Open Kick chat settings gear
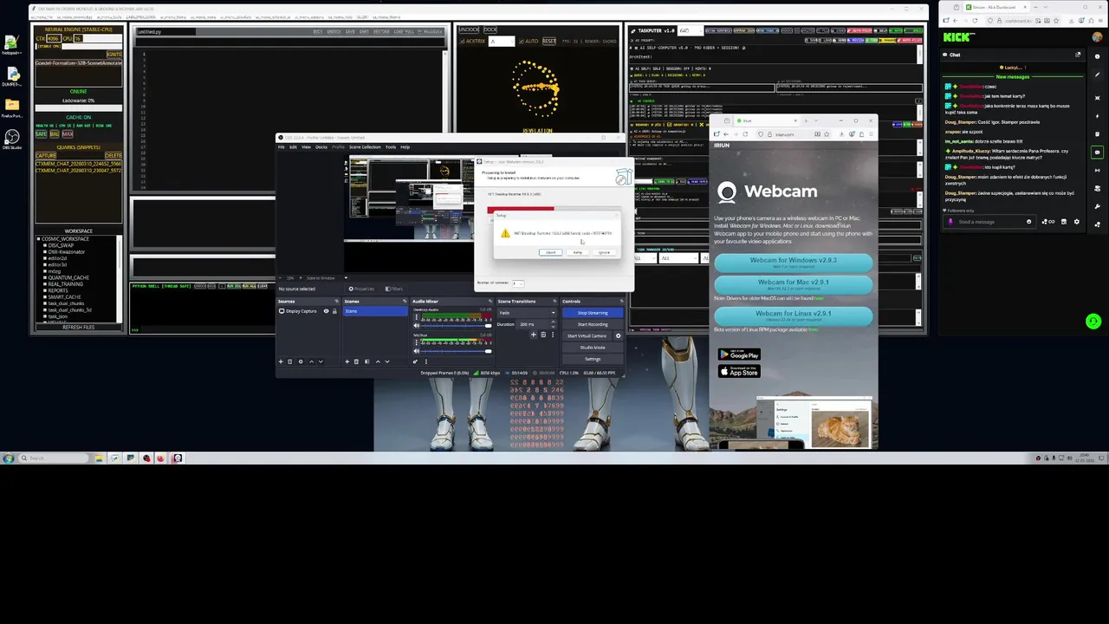Screen dimensions: 1109x624 point(1077,222)
